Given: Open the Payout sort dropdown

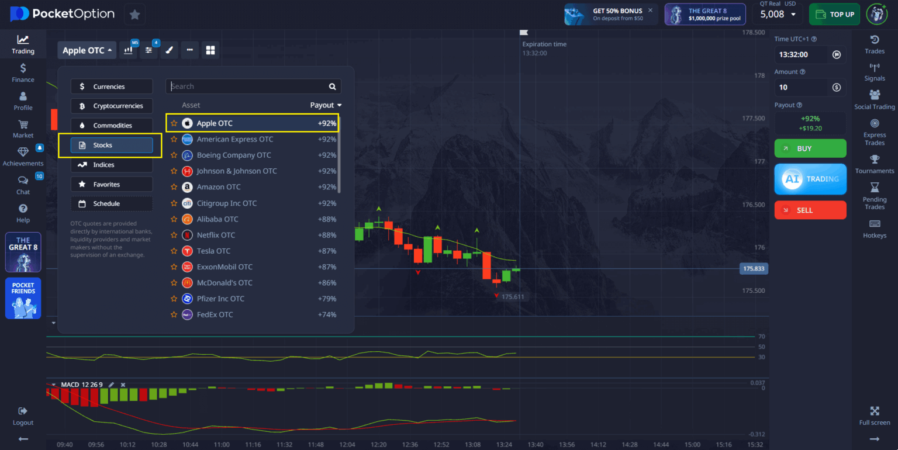Looking at the screenshot, I should (325, 105).
